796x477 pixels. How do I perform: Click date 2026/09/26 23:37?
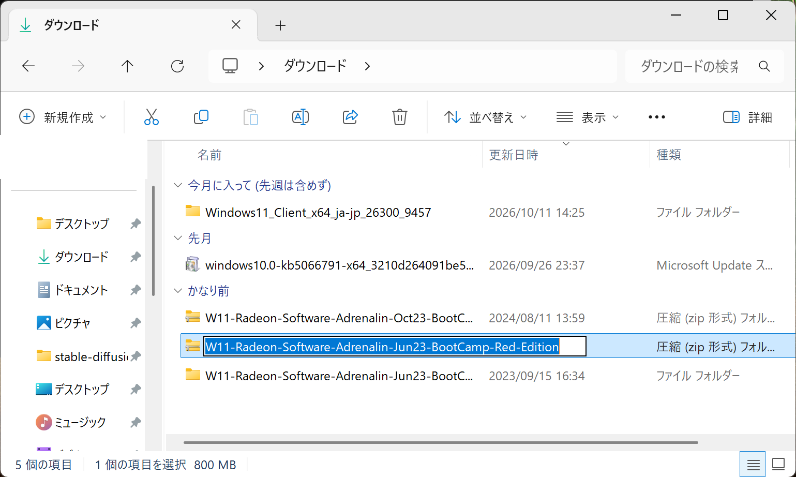(x=537, y=265)
